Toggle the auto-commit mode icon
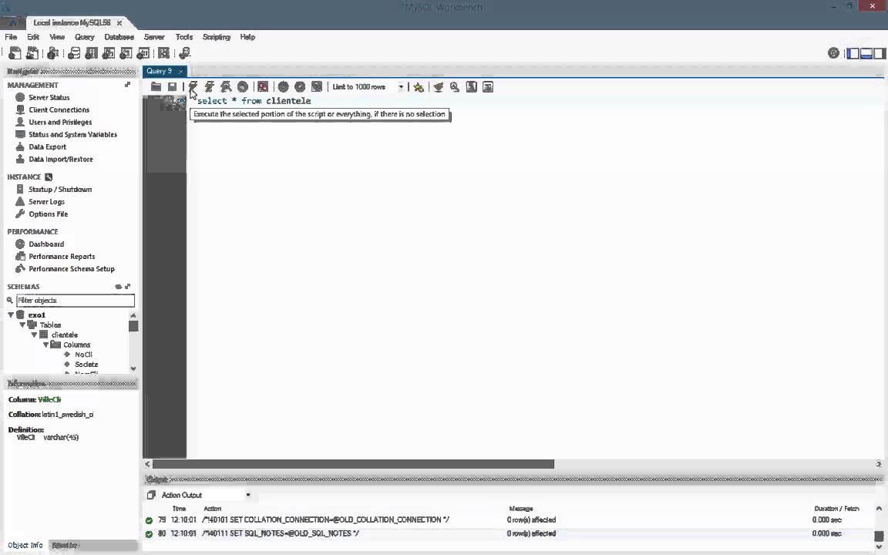 click(x=317, y=86)
